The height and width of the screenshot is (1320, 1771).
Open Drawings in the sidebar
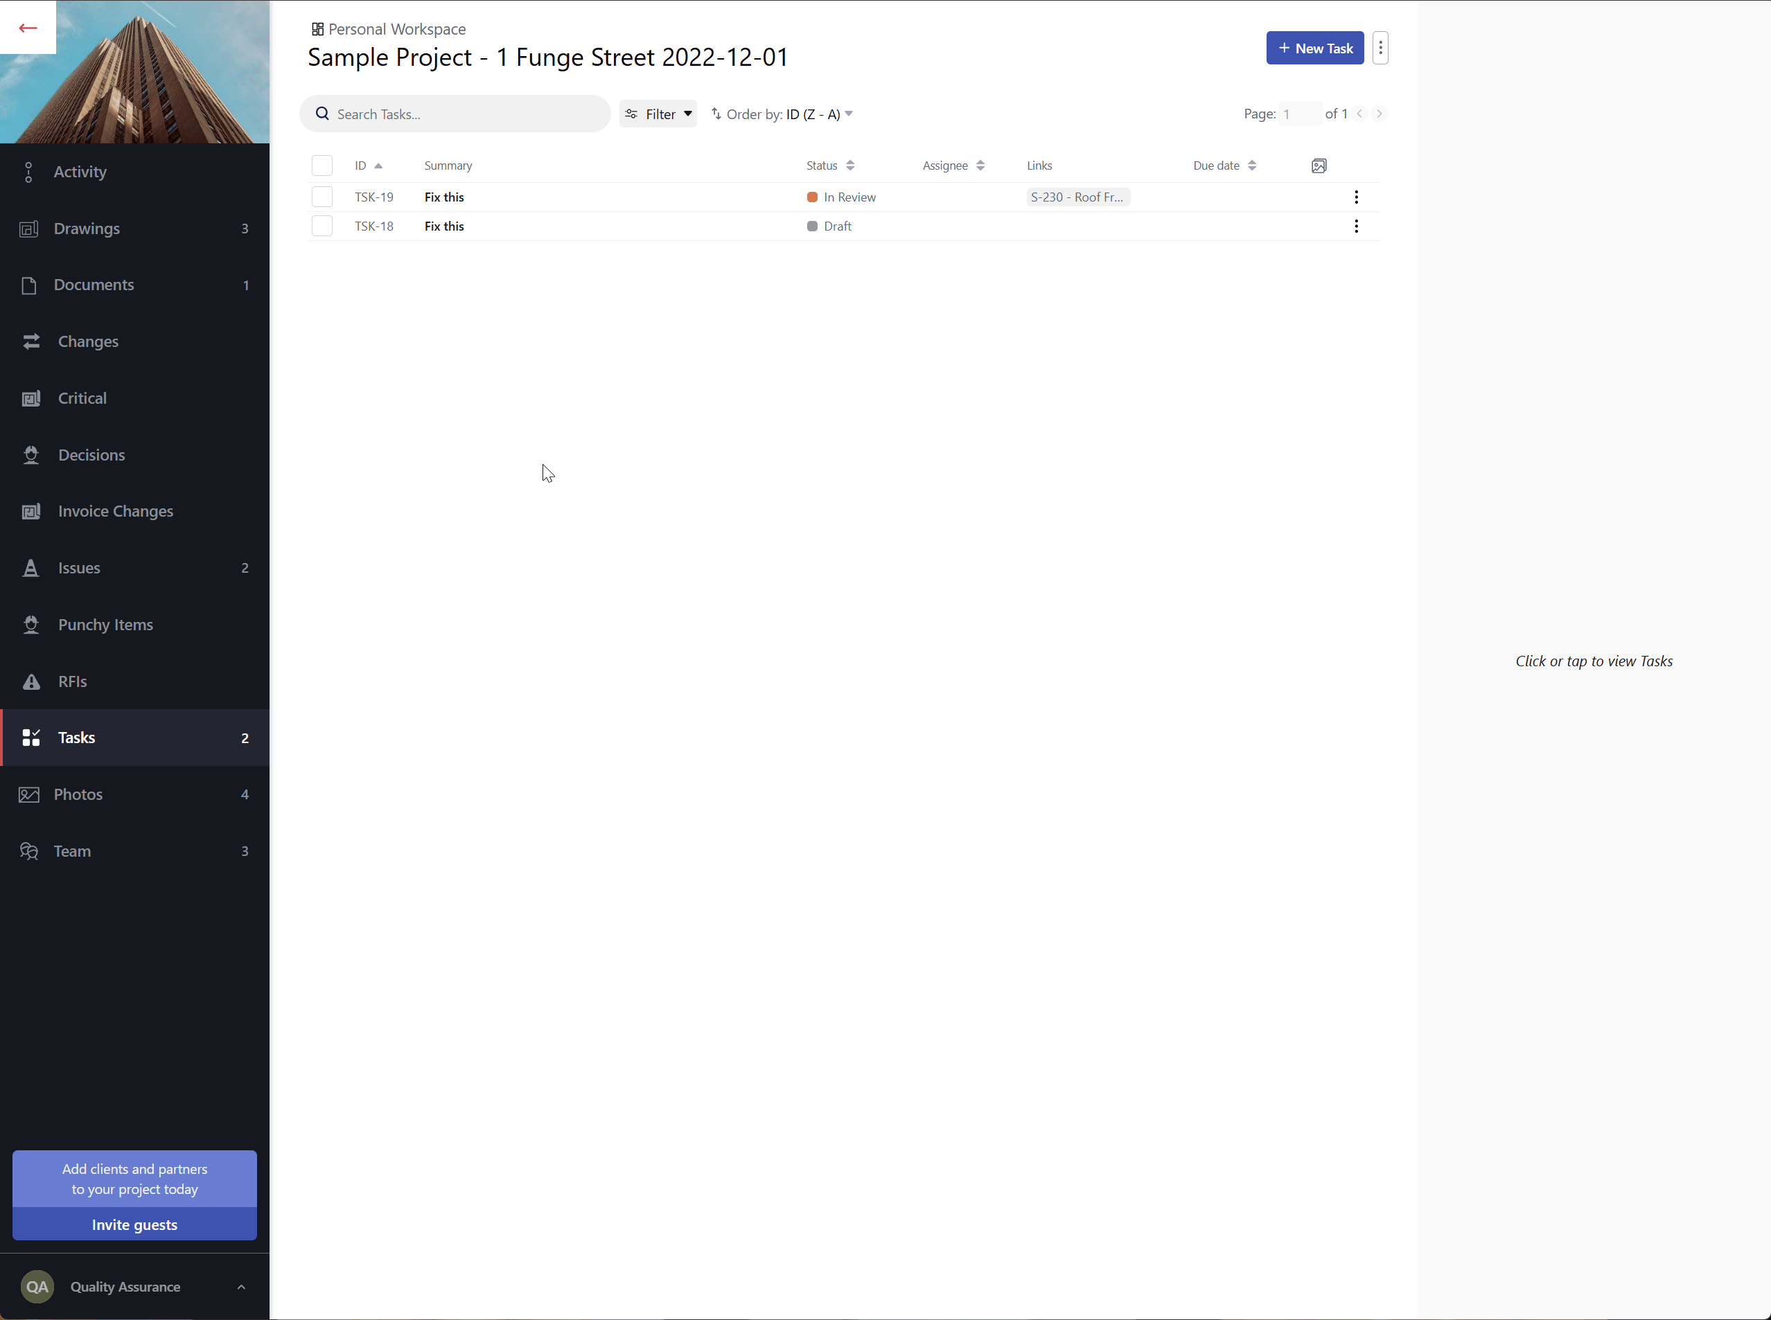pos(87,229)
